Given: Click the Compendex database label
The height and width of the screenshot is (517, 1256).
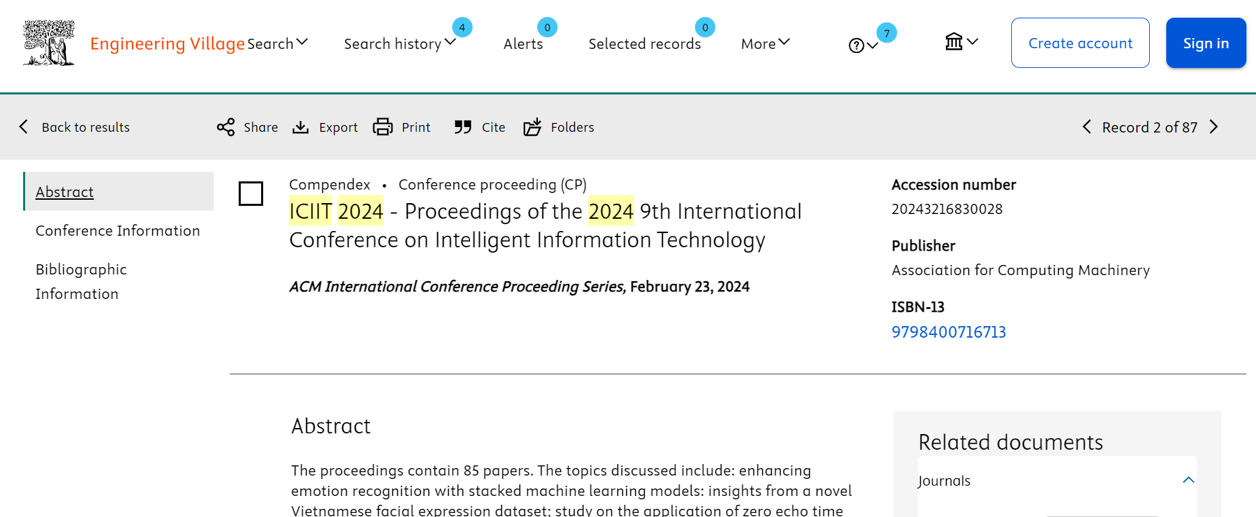Looking at the screenshot, I should click(330, 185).
